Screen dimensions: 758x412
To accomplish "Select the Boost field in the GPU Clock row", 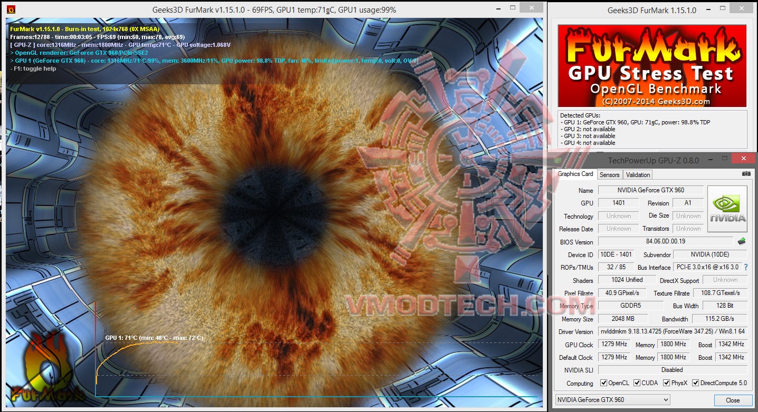I will coord(731,344).
